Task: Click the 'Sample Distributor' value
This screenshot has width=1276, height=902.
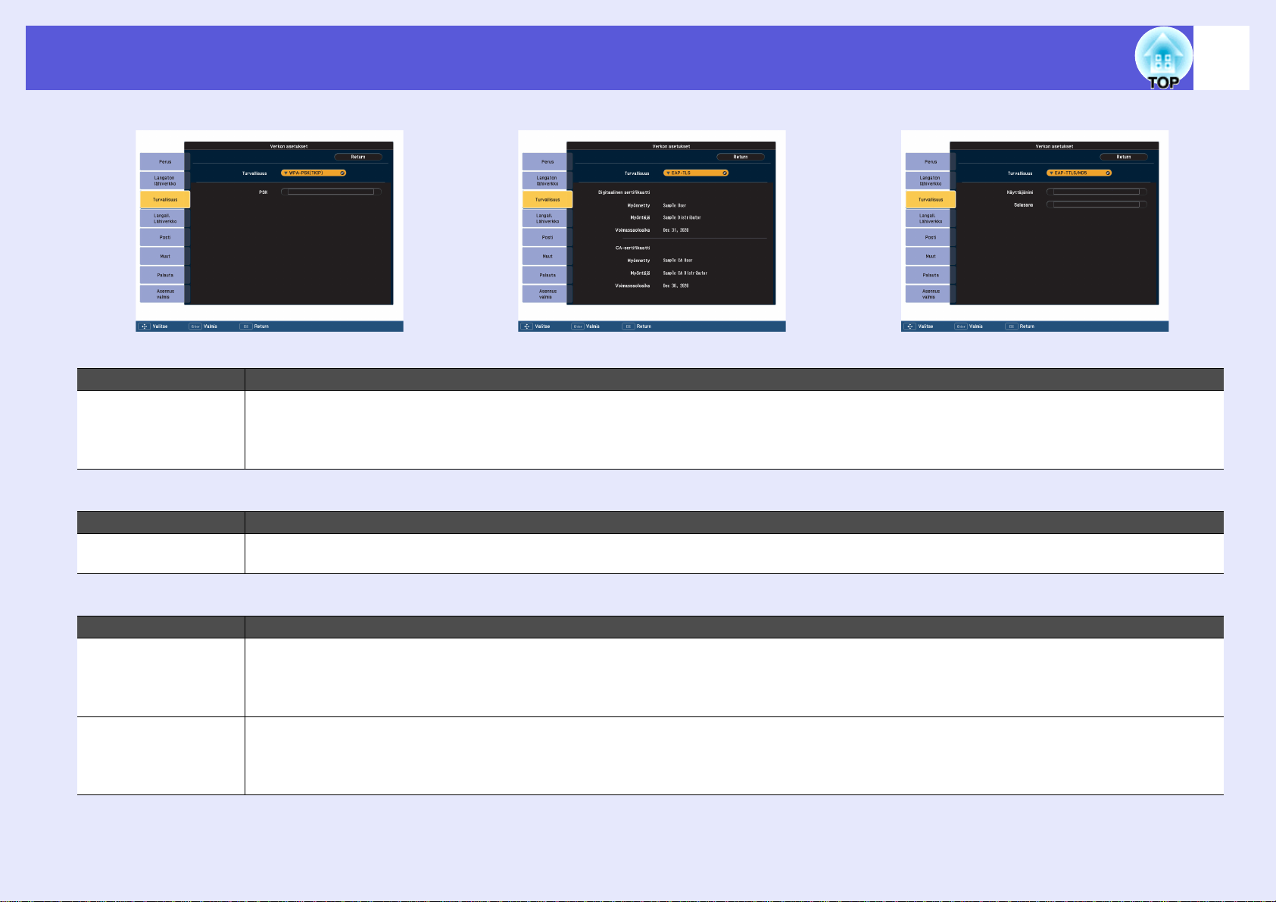Action: click(x=682, y=217)
